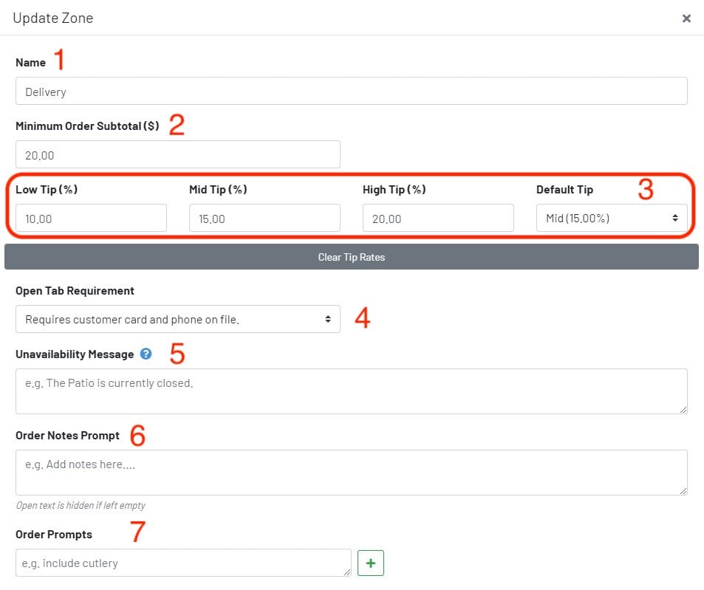Click the 'Open text is hidden' hint
Image resolution: width=704 pixels, height=590 pixels.
point(81,506)
